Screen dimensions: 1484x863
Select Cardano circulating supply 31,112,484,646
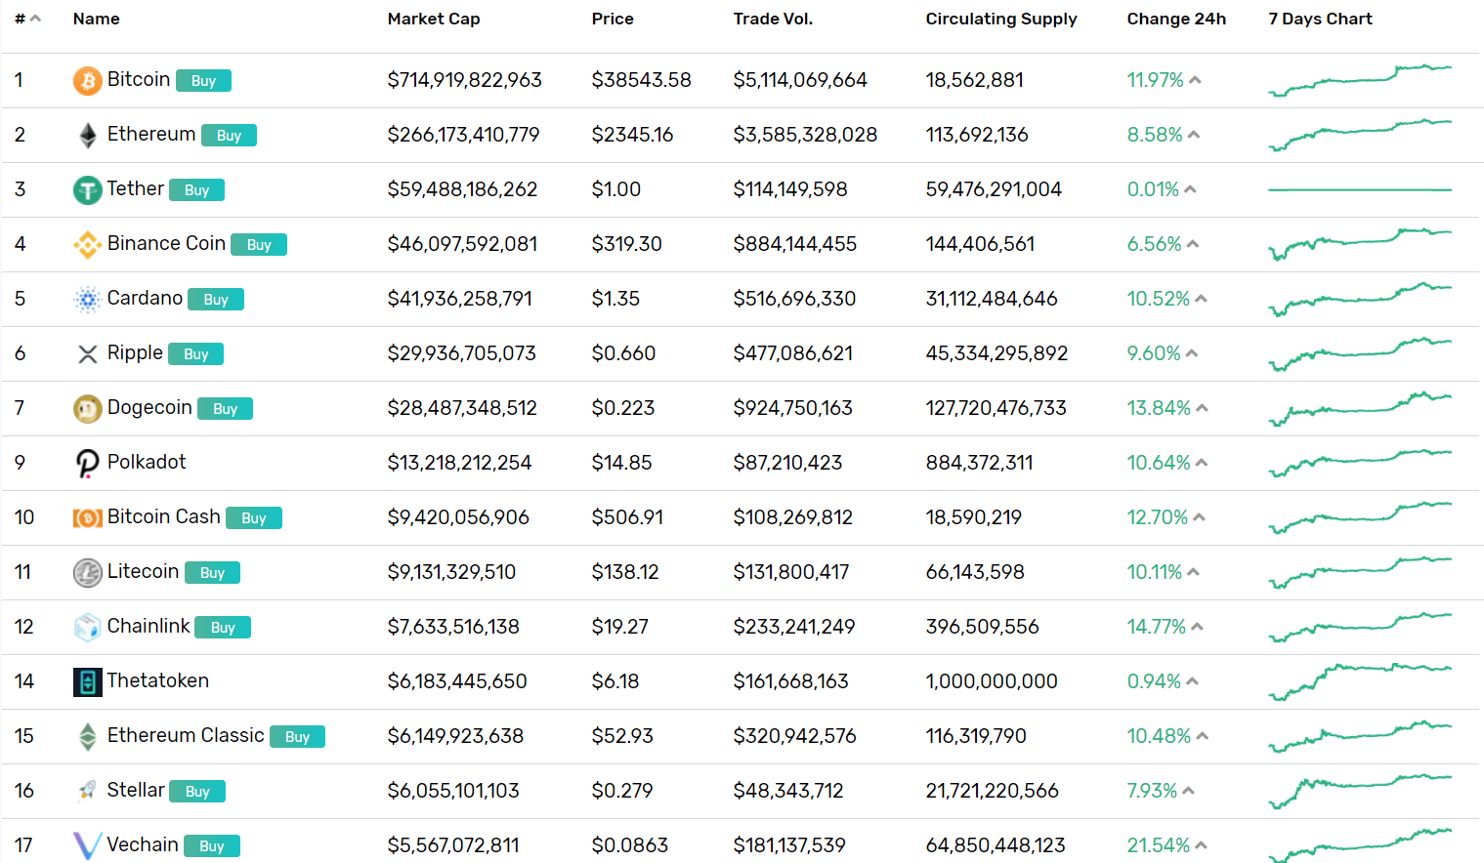(992, 299)
